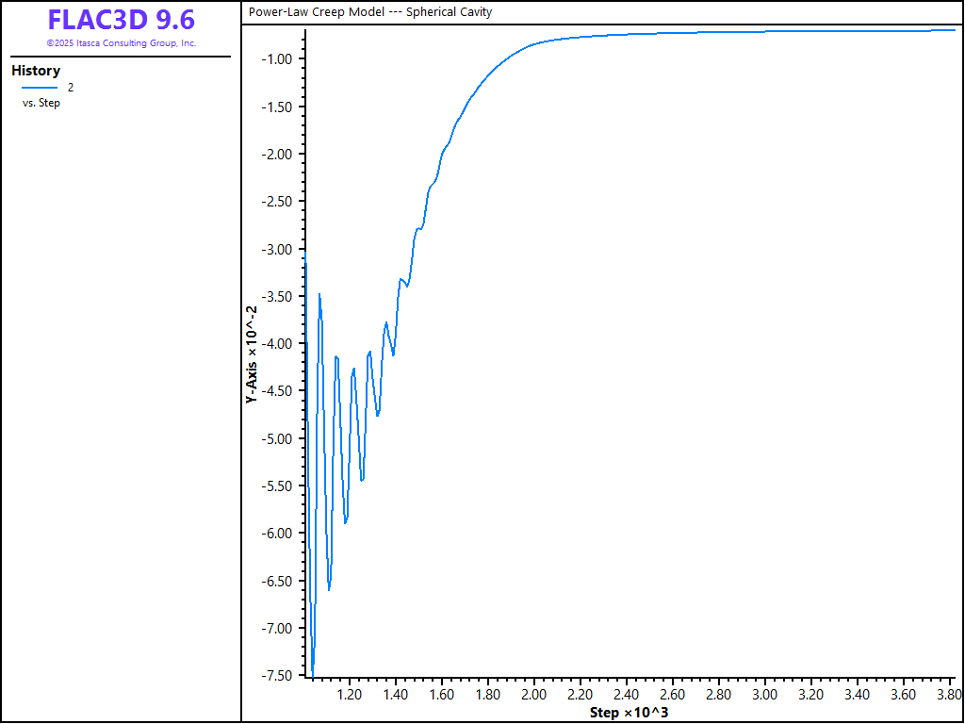Click the blue line swatch in the legend

pos(40,88)
